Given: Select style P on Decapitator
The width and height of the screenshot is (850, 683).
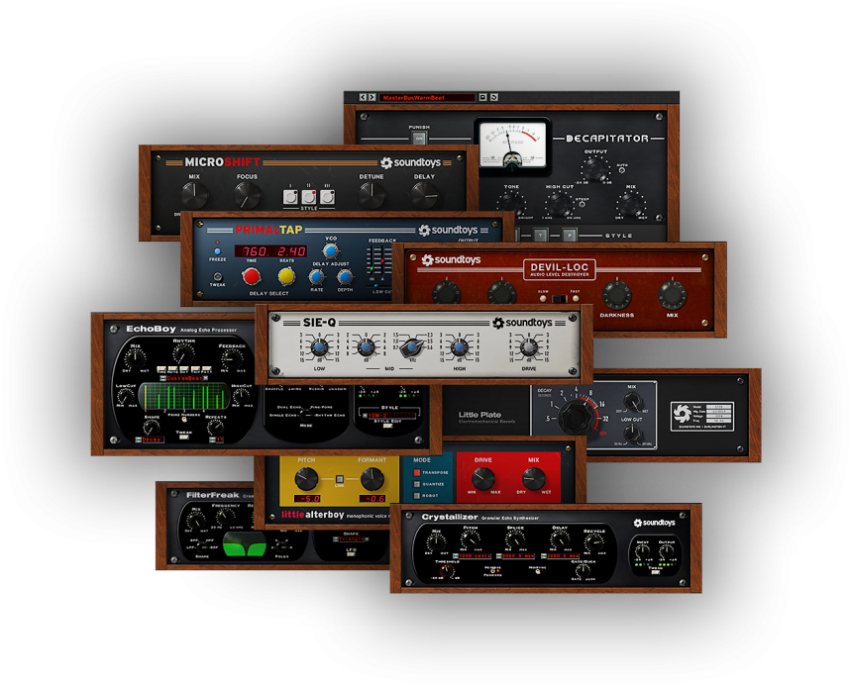Looking at the screenshot, I should pos(569,235).
